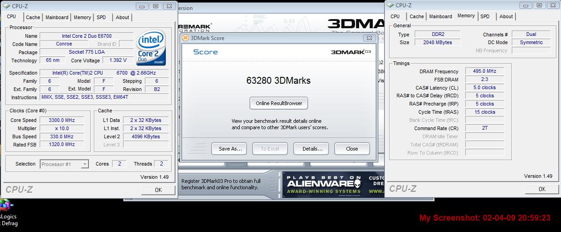Screen dimensions: 561x232
Task: Click the Intel Core 2 Duo logo
Action: click(x=151, y=48)
